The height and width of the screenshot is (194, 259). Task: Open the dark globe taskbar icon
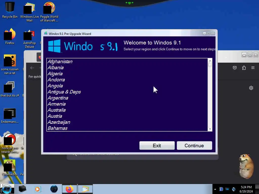click(54, 189)
